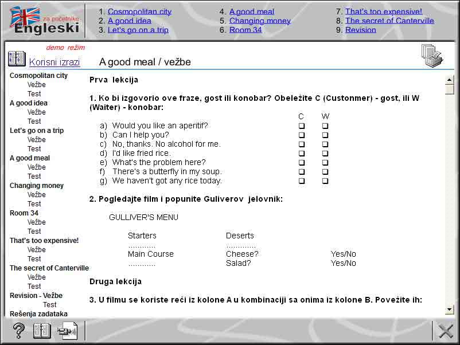Check the C checkbox for 'Can I help you?'

point(302,135)
